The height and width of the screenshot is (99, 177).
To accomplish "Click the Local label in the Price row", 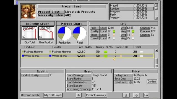I will 103,28.
